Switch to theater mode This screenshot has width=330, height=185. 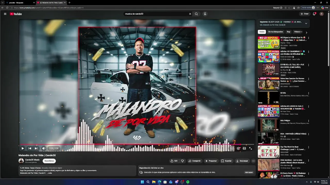point(244,148)
